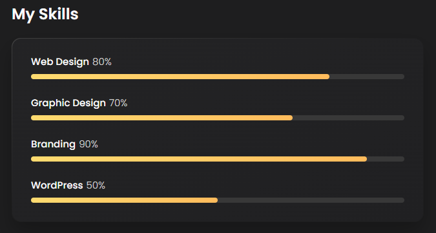Screen dimensions: 436x233
Task: Click the unfilled part of the Graphic Design bar
Action: coord(349,118)
